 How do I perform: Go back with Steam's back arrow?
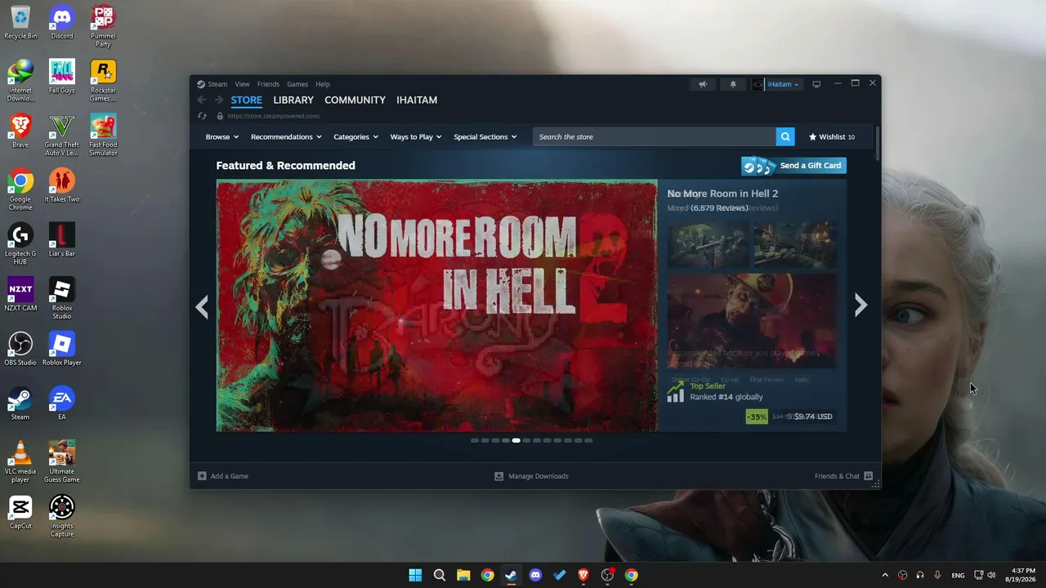click(x=202, y=100)
